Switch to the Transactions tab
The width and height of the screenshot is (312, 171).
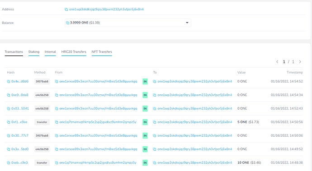[14, 51]
